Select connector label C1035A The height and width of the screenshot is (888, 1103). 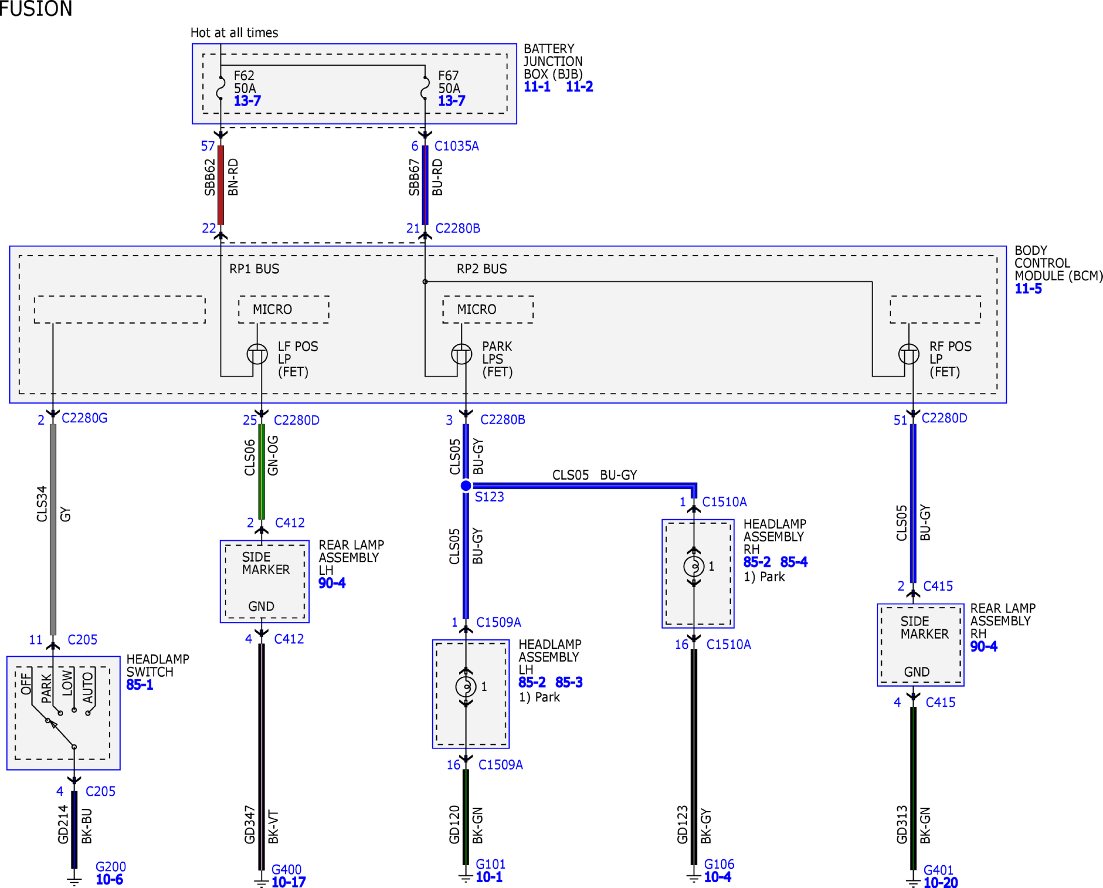tap(457, 146)
